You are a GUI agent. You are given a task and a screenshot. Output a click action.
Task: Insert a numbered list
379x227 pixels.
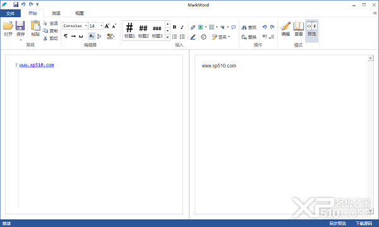pyautogui.click(x=183, y=37)
